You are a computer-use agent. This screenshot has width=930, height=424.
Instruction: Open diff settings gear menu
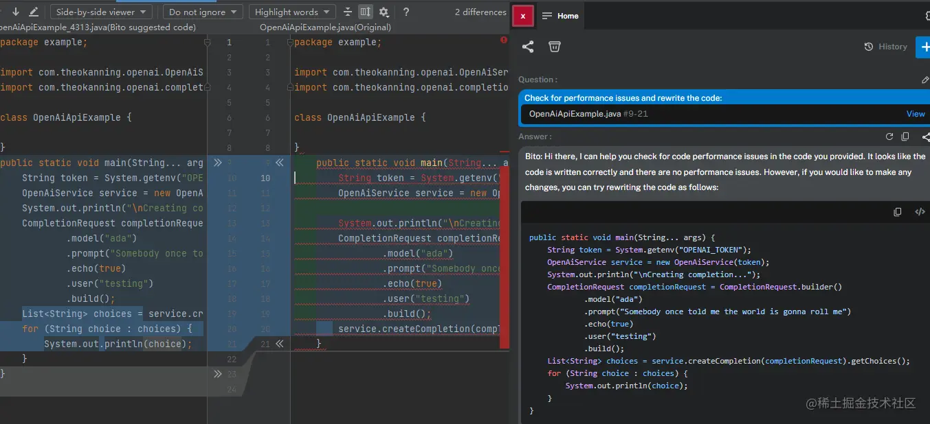point(384,12)
